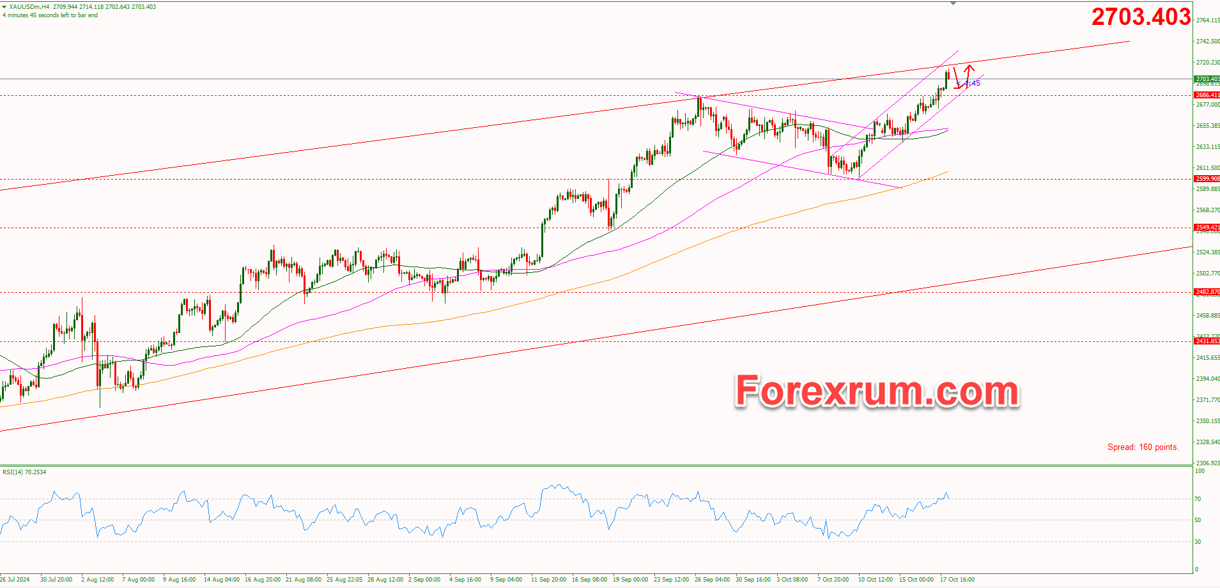Screen dimensions: 1220x588
Task: Select the XAUUSDm,H4 symbol header text
Action: pos(29,7)
